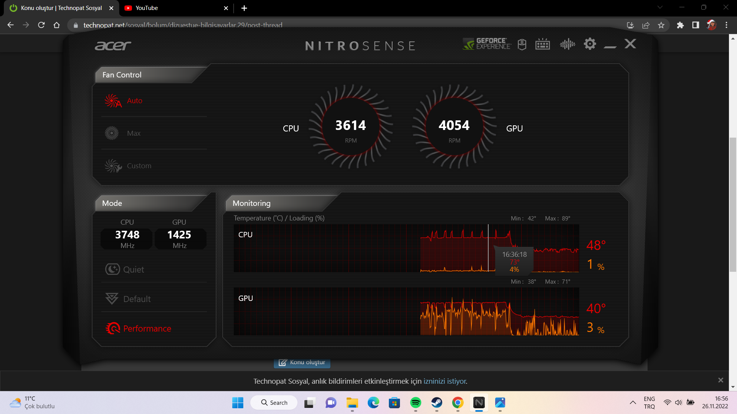This screenshot has width=737, height=414.
Task: Select Default power mode
Action: 136,299
